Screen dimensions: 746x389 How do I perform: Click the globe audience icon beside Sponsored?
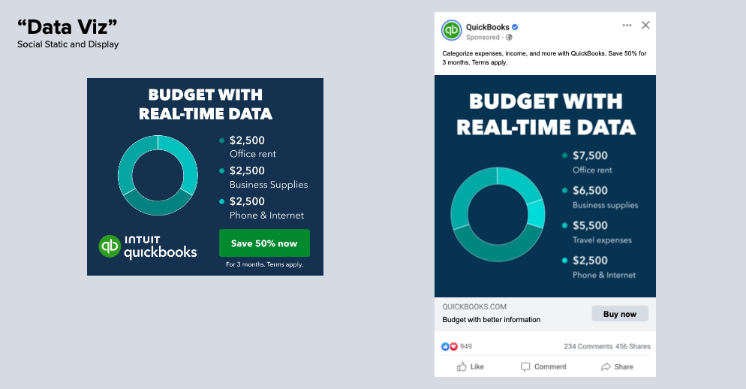(x=509, y=37)
